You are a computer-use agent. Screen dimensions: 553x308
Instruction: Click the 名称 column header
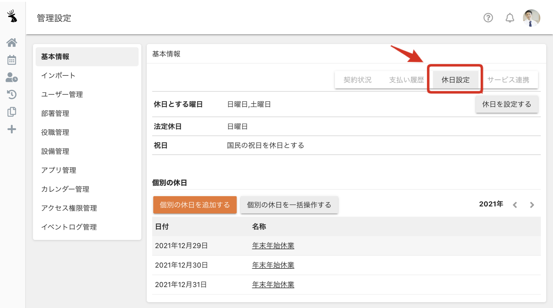click(259, 227)
